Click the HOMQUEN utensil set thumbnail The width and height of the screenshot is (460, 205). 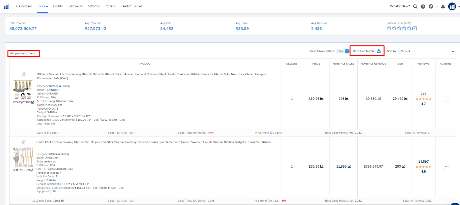pos(23,89)
